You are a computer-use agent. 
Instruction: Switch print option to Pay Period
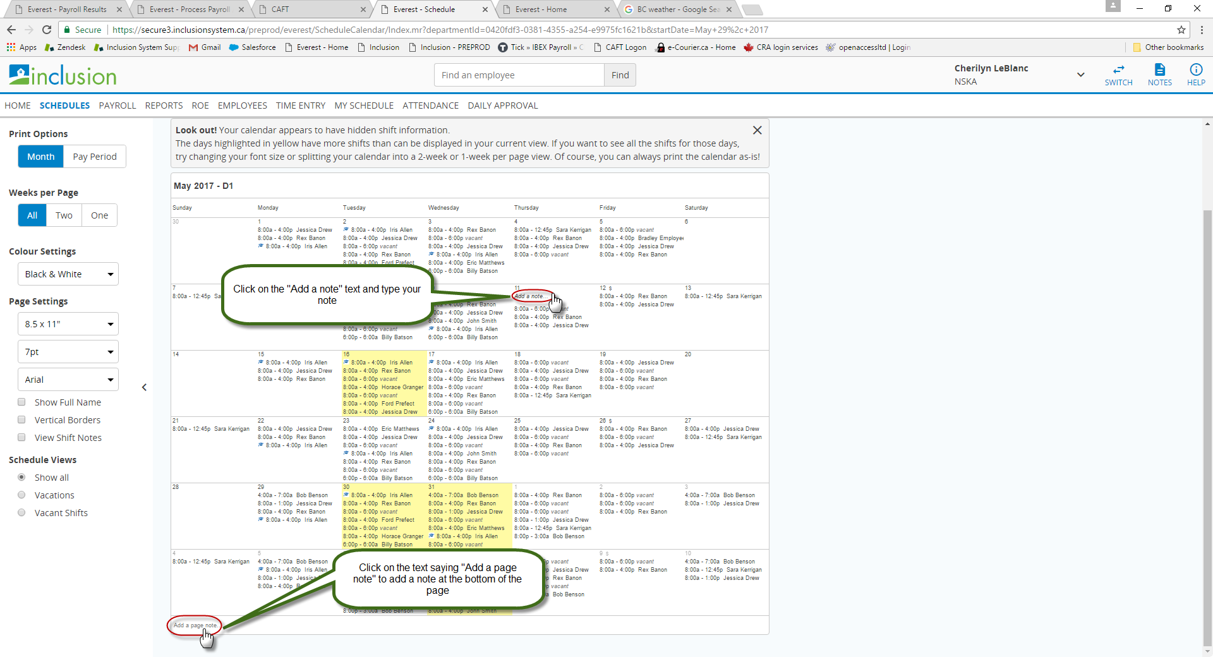(x=95, y=157)
